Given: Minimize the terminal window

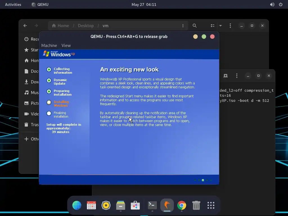Looking at the screenshot, I should (x=248, y=76).
